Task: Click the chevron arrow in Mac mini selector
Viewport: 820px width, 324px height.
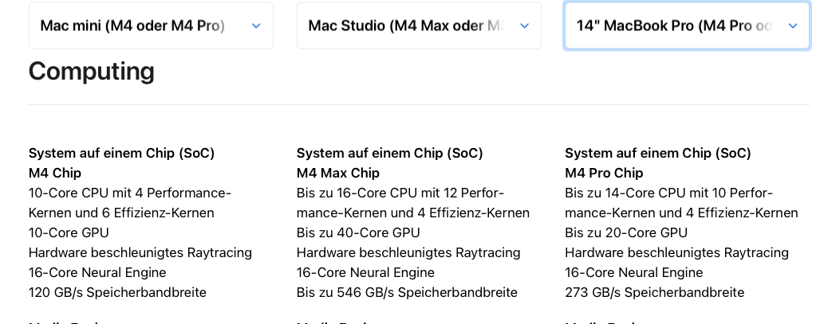Action: pyautogui.click(x=256, y=25)
